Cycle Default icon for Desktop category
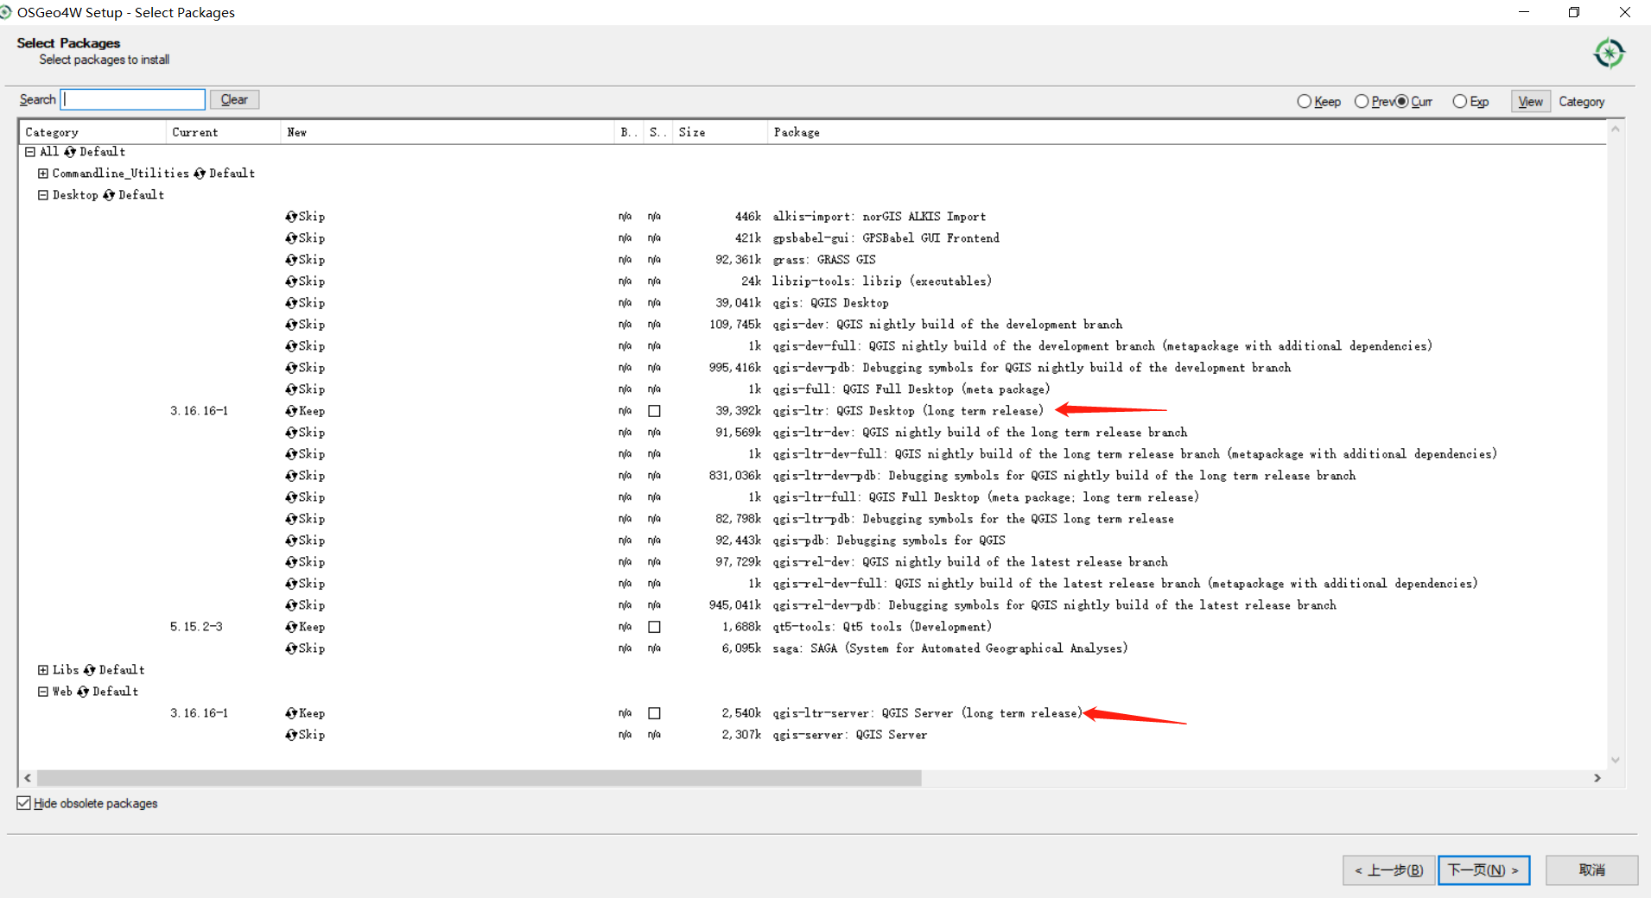Screen dimensions: 1651x898 click(109, 195)
